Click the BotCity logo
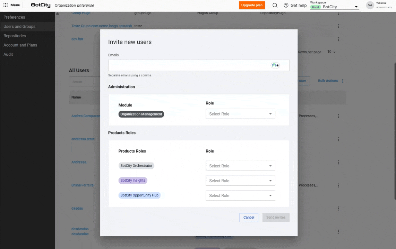The width and height of the screenshot is (396, 249). pyautogui.click(x=40, y=5)
